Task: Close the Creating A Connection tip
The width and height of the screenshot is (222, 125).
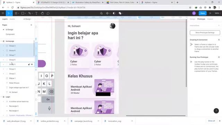Action: 219,40
